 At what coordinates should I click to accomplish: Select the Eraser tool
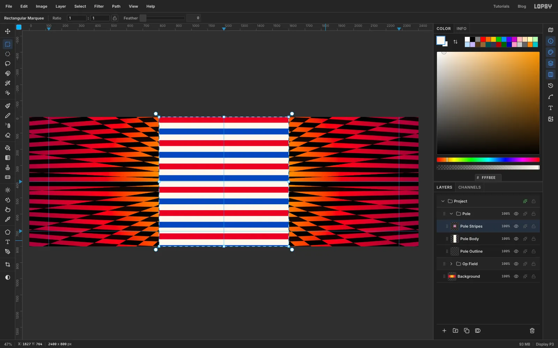[x=8, y=135]
